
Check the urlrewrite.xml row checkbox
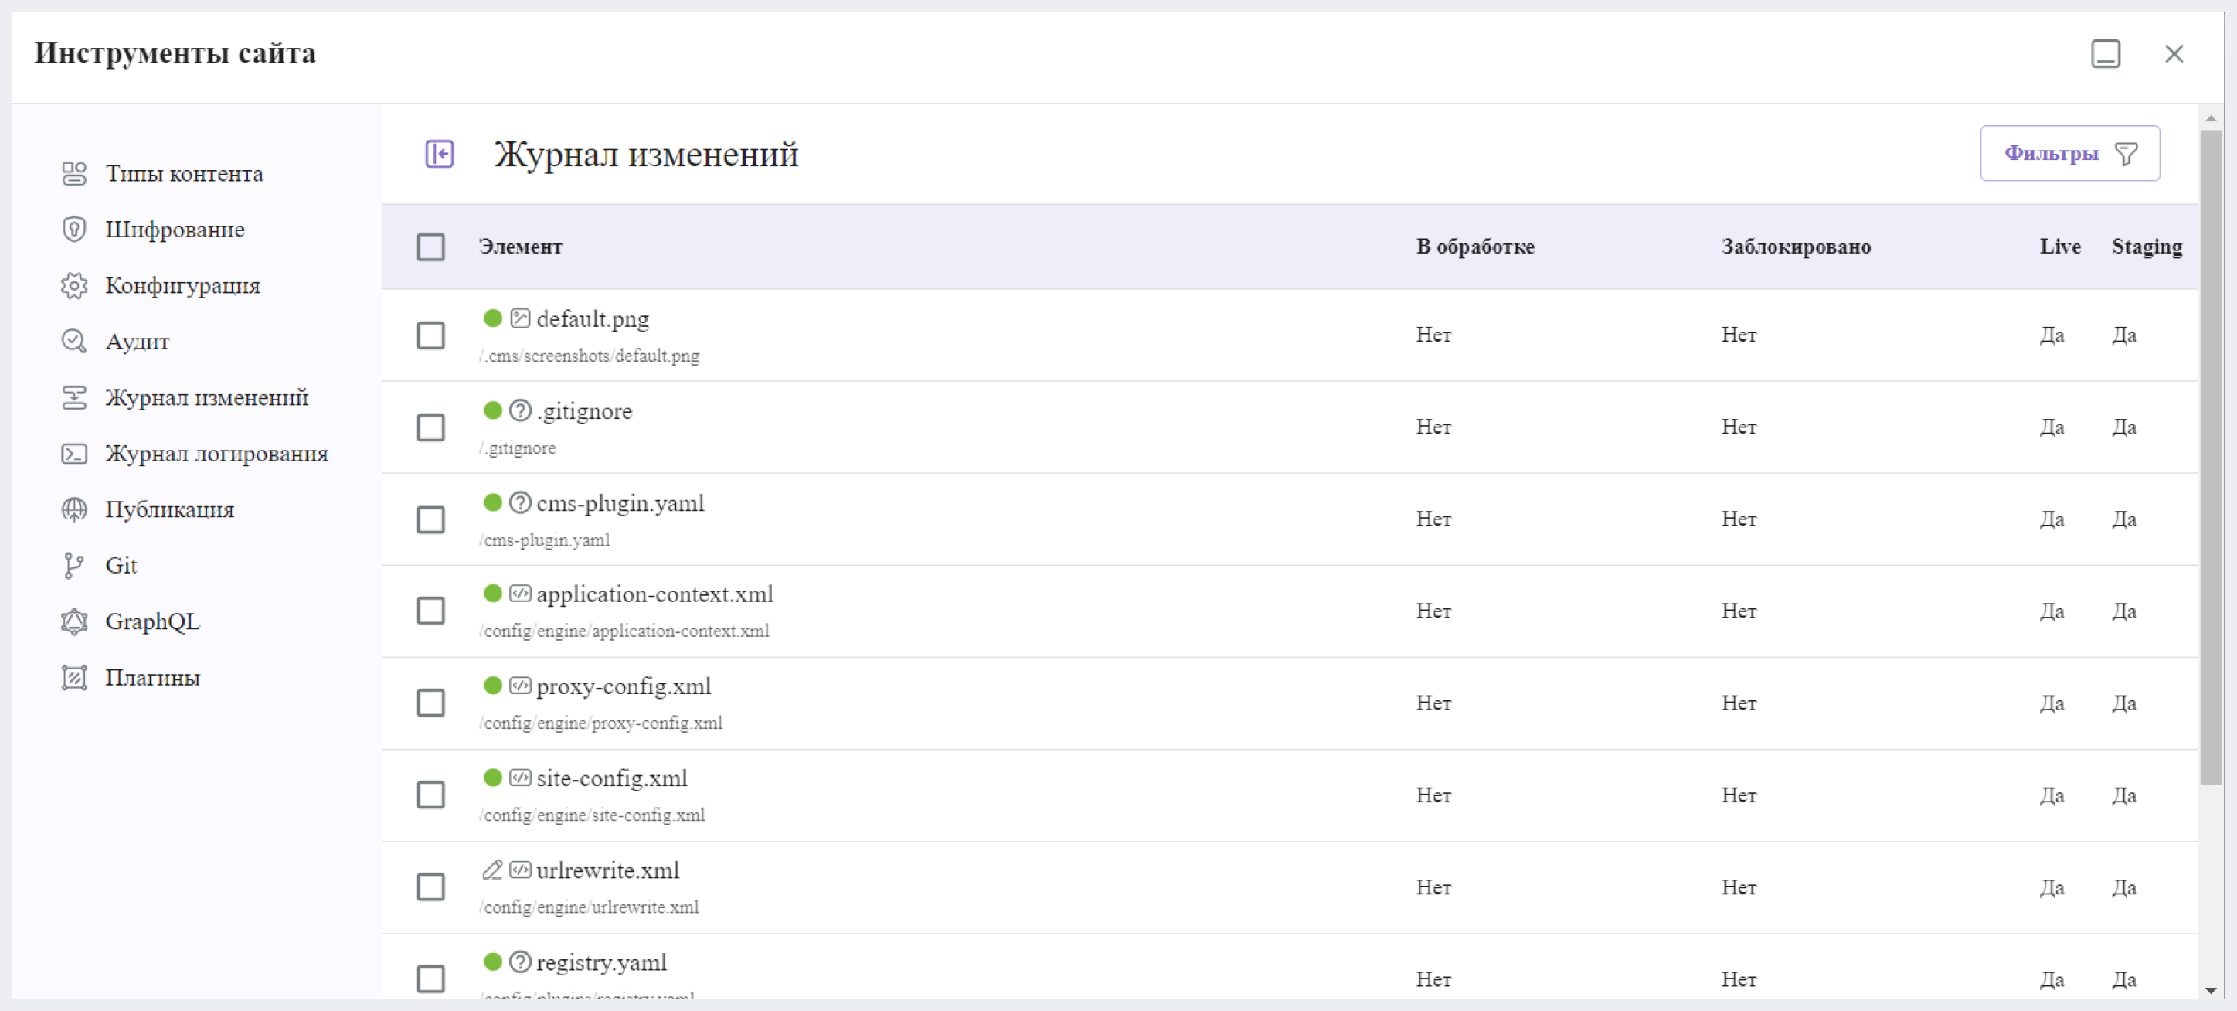(x=430, y=887)
